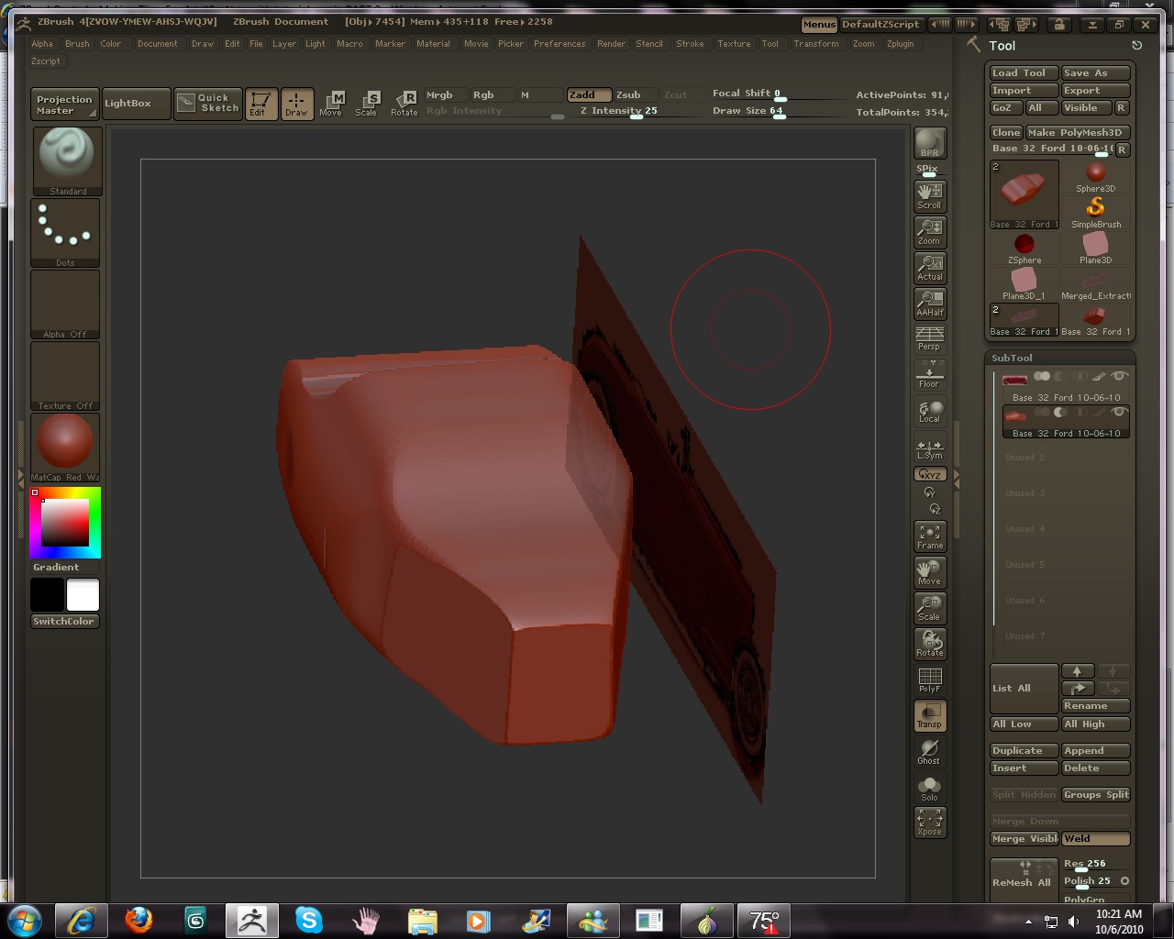
Task: Toggle Edit mode
Action: coord(260,104)
